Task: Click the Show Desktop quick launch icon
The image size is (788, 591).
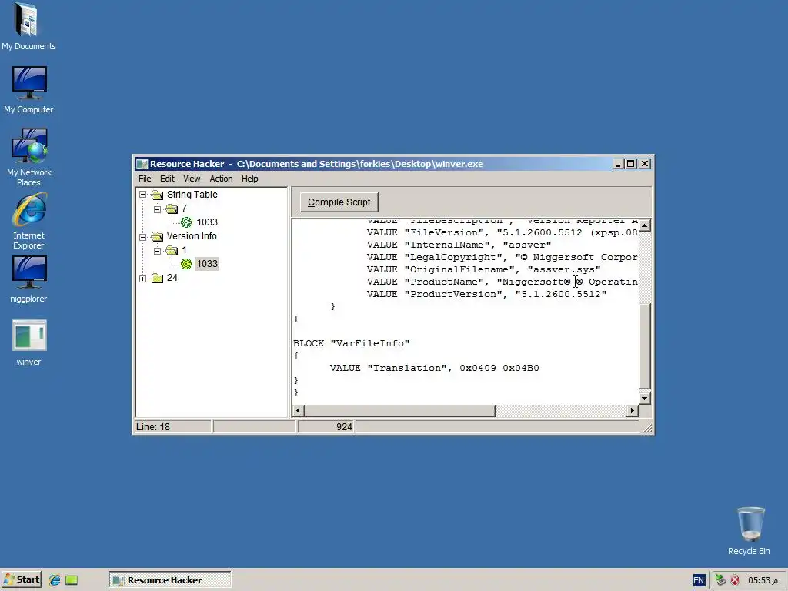Action: pos(72,580)
